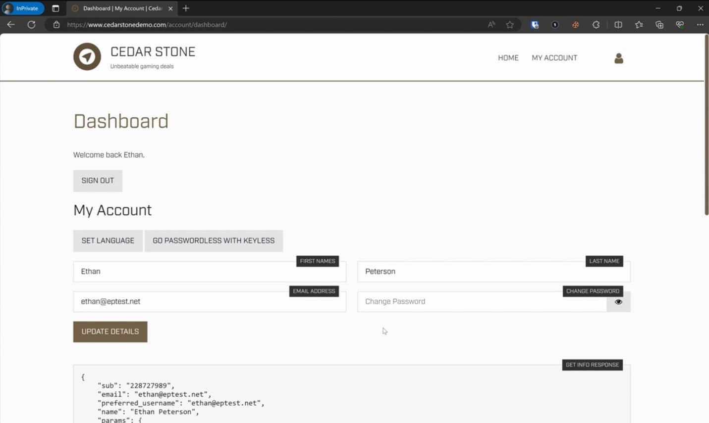Sign out using the SIGN OUT button
The height and width of the screenshot is (423, 709).
click(98, 181)
